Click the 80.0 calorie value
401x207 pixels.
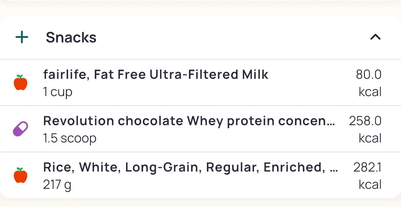(x=368, y=75)
